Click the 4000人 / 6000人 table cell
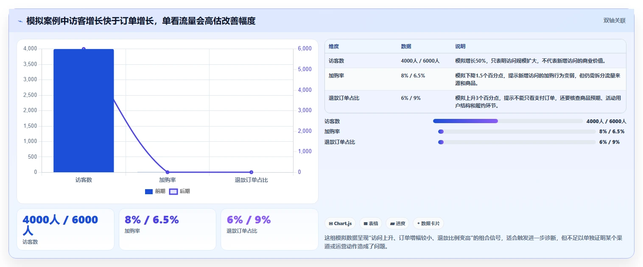This screenshot has width=643, height=267. (420, 61)
